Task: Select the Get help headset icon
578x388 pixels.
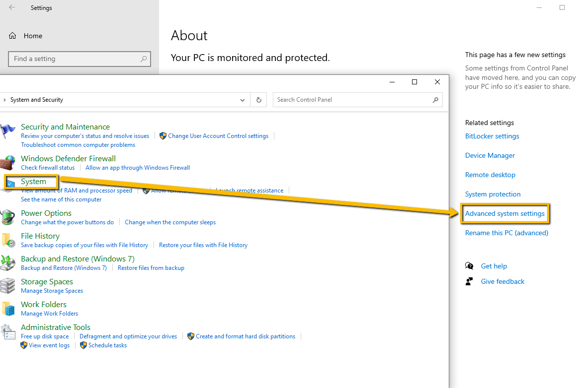Action: (x=469, y=266)
